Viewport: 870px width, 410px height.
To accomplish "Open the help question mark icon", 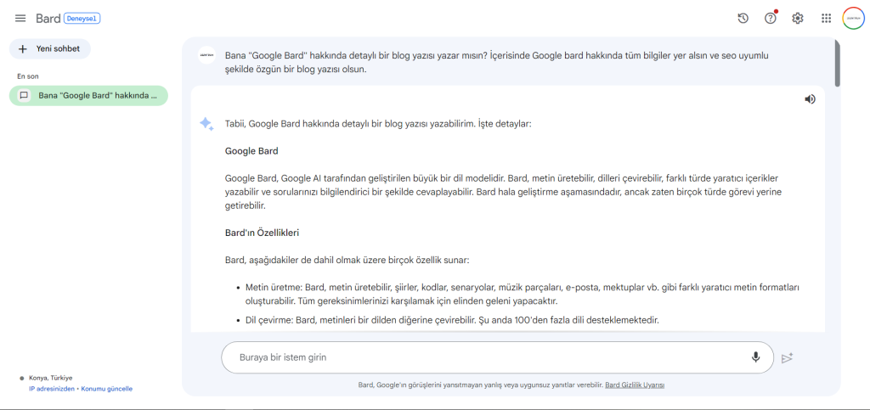I will click(x=770, y=19).
